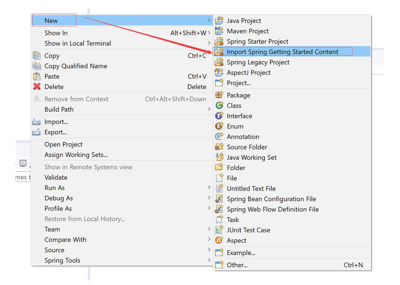This screenshot has height=285, width=400.
Task: Expand the Build Path submenu arrow
Action: pos(209,109)
